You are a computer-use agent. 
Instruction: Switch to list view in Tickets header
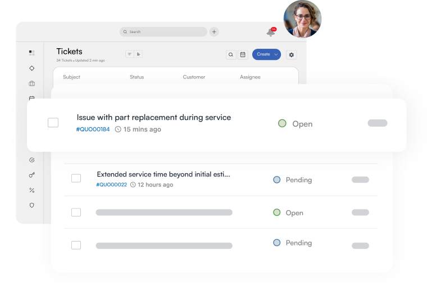tap(138, 54)
